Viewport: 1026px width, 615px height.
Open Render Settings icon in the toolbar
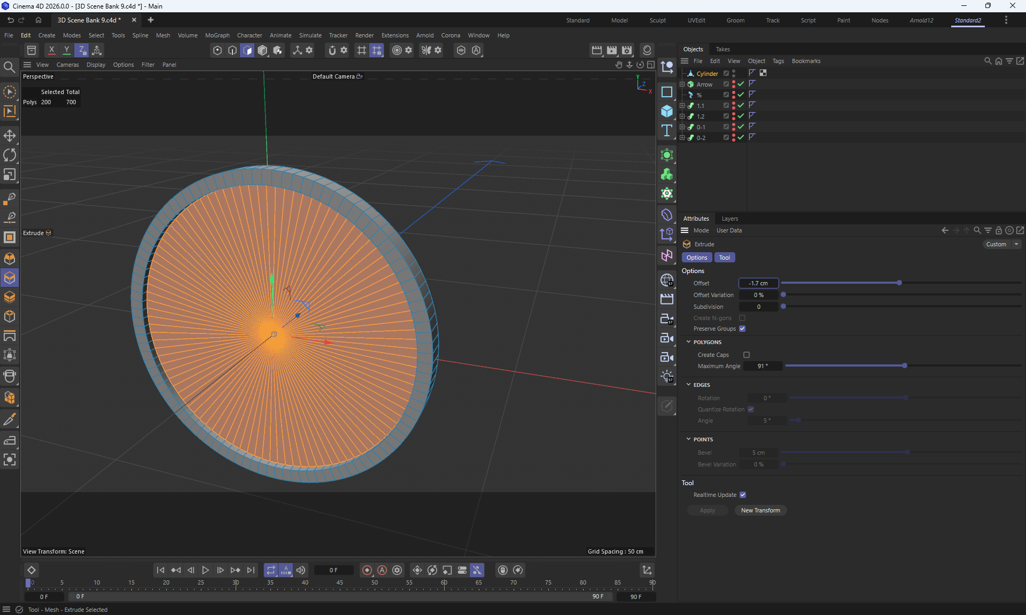click(x=627, y=50)
